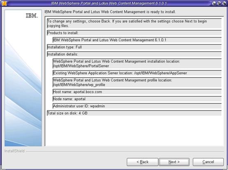Go back with the Back button
The width and height of the screenshot is (228, 170).
tap(142, 162)
